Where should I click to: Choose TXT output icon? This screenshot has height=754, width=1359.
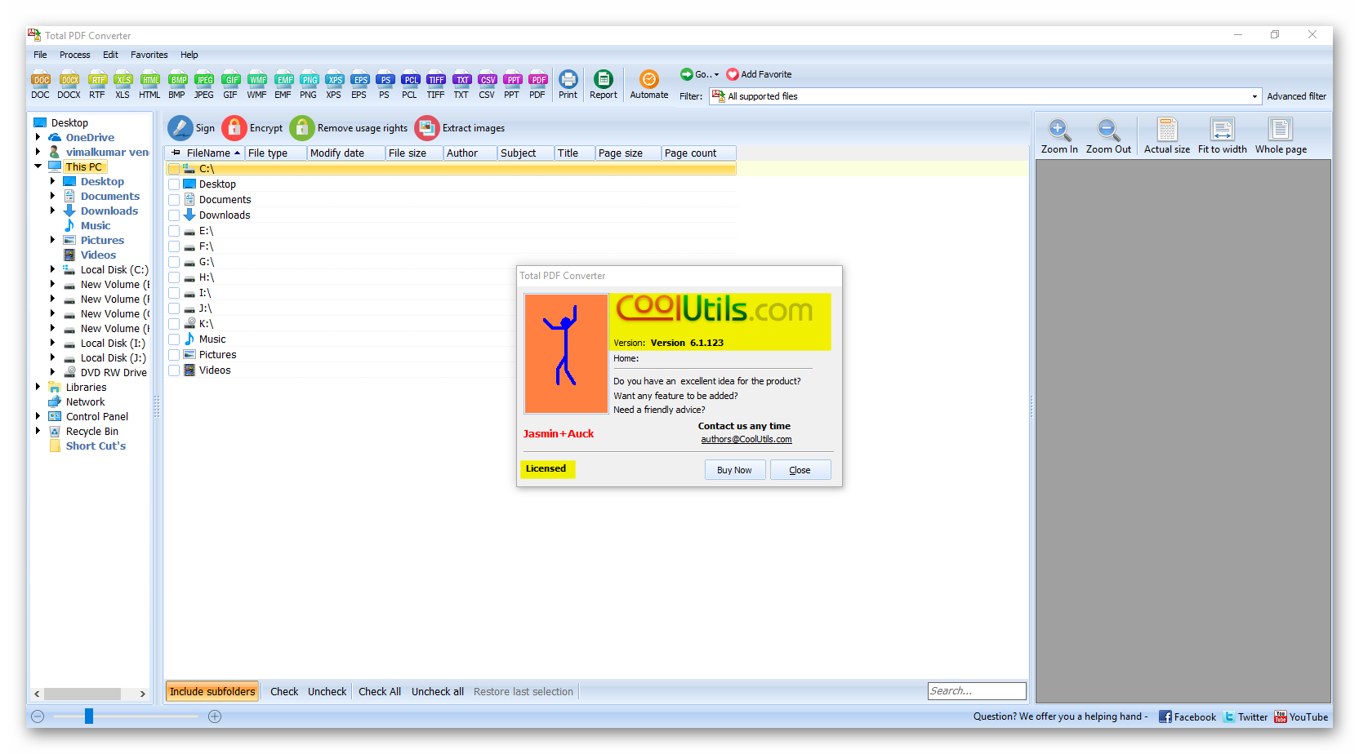(x=461, y=84)
